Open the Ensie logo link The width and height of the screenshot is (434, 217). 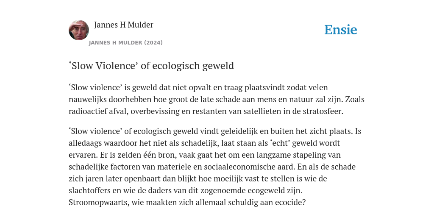pyautogui.click(x=341, y=30)
